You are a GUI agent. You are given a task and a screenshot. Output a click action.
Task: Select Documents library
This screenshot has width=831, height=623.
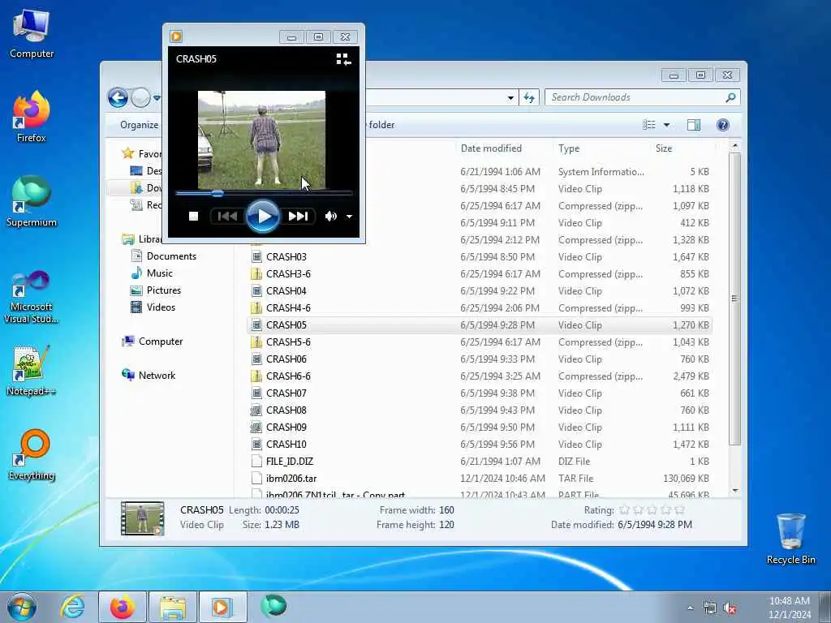[x=171, y=256]
